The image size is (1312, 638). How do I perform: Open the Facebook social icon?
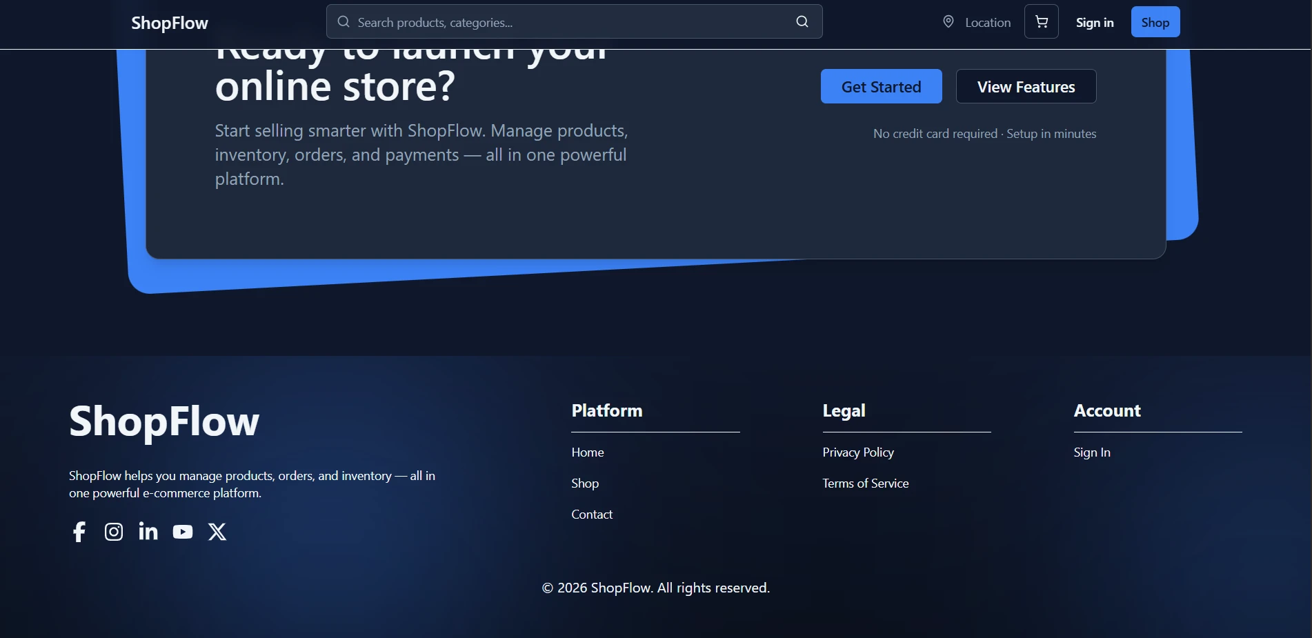pyautogui.click(x=79, y=532)
